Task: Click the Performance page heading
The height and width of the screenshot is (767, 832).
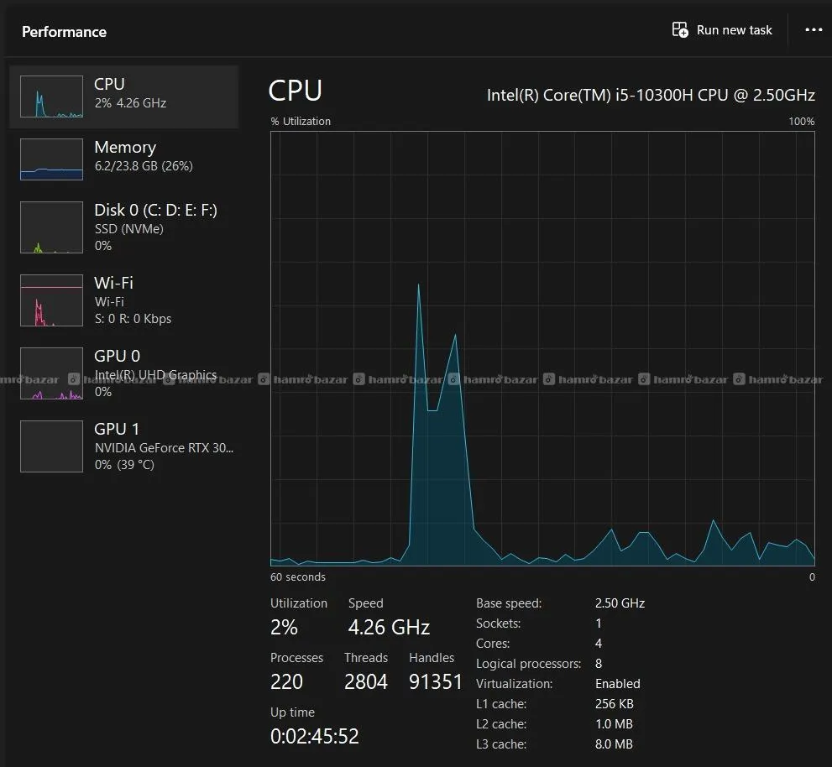Action: click(x=64, y=32)
